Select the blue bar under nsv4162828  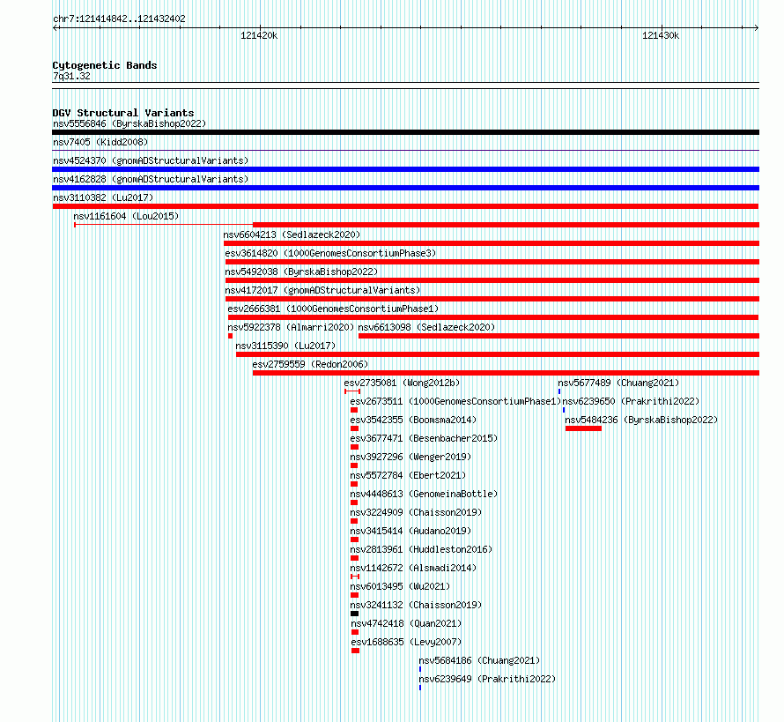[405, 188]
